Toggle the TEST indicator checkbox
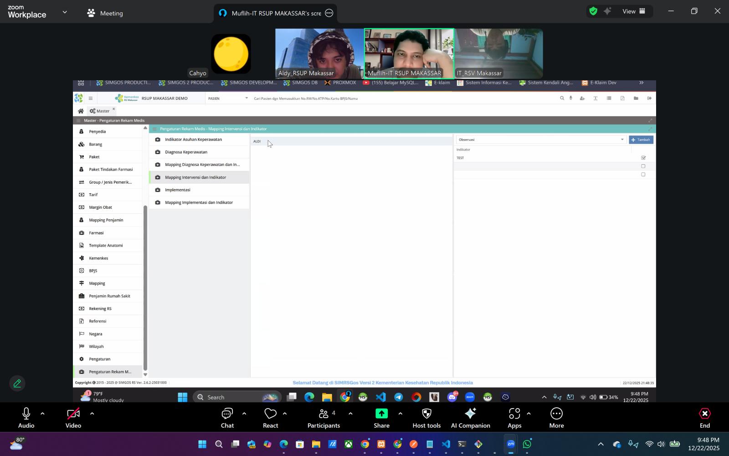The height and width of the screenshot is (456, 729). click(643, 158)
